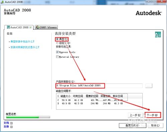
Task: Open the 支持 expander arrow icon
Action: (11, 127)
